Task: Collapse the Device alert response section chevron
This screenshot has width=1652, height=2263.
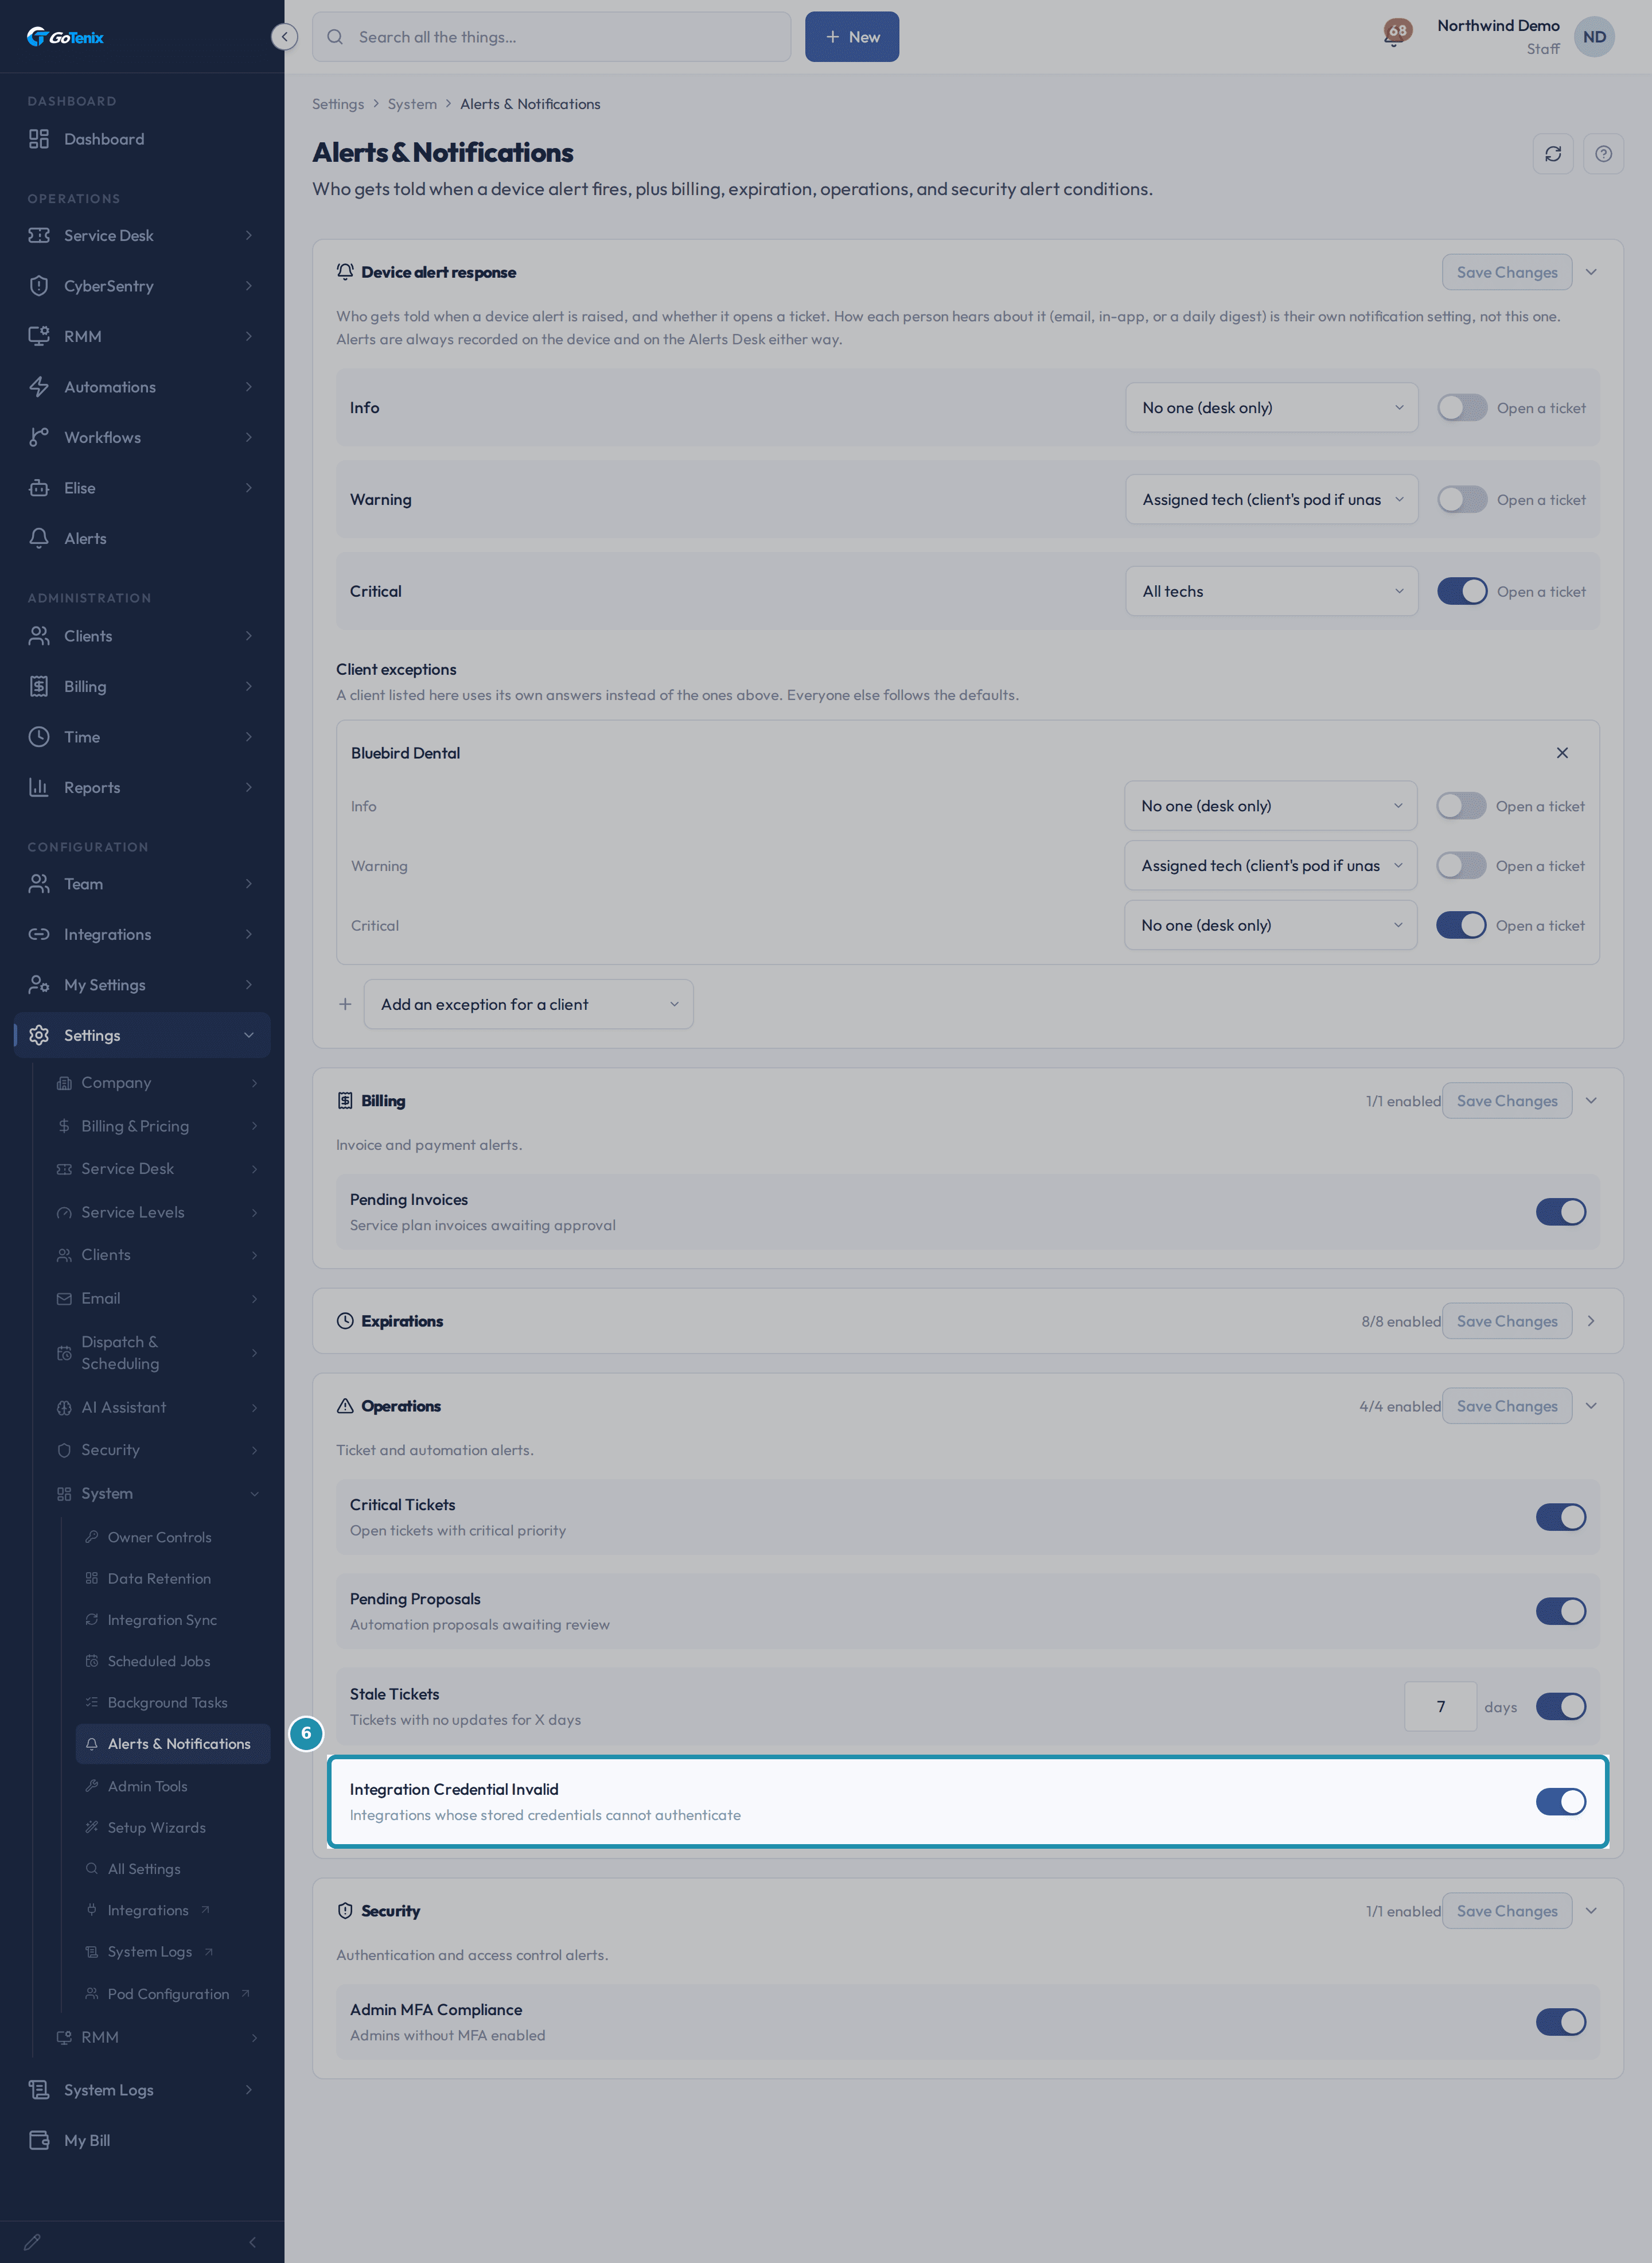Action: (x=1590, y=272)
